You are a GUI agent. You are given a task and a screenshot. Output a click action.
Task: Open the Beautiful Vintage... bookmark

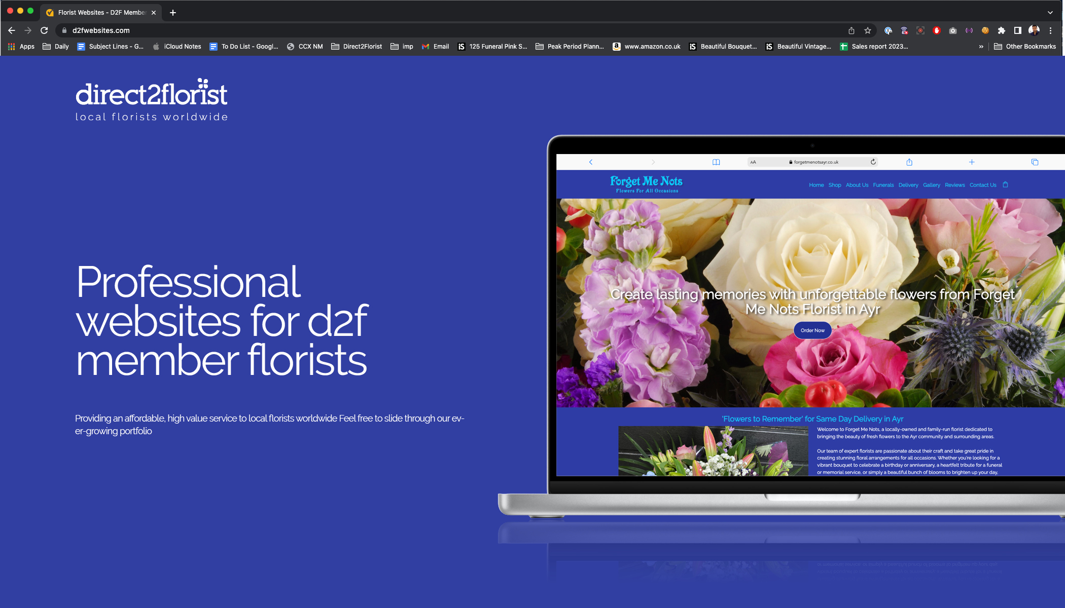coord(798,46)
